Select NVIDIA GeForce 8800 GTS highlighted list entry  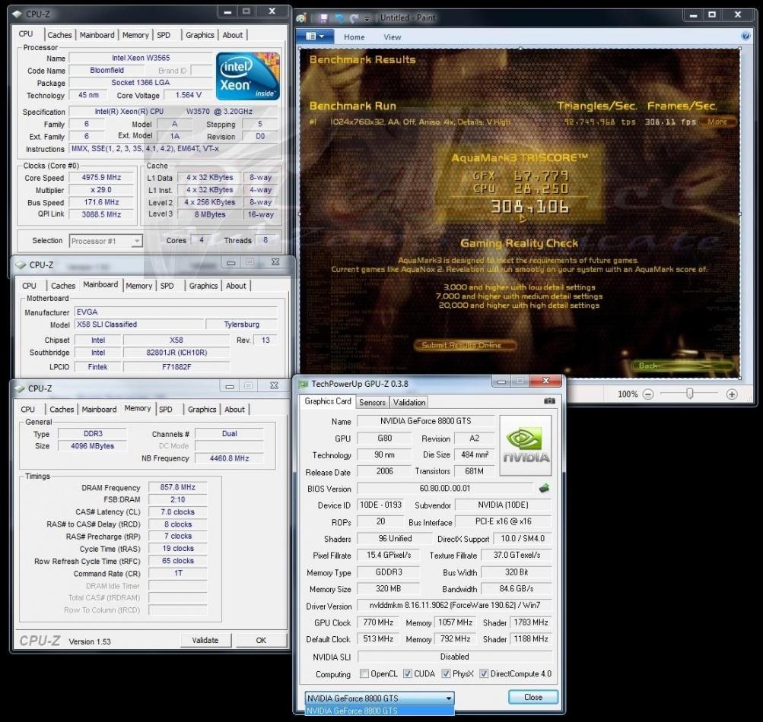tap(380, 711)
